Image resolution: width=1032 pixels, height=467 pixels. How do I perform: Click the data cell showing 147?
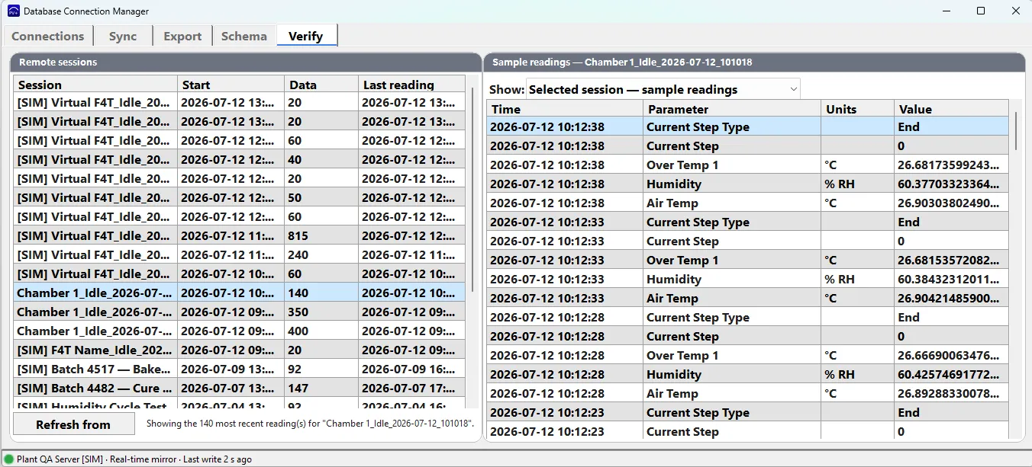(x=321, y=388)
